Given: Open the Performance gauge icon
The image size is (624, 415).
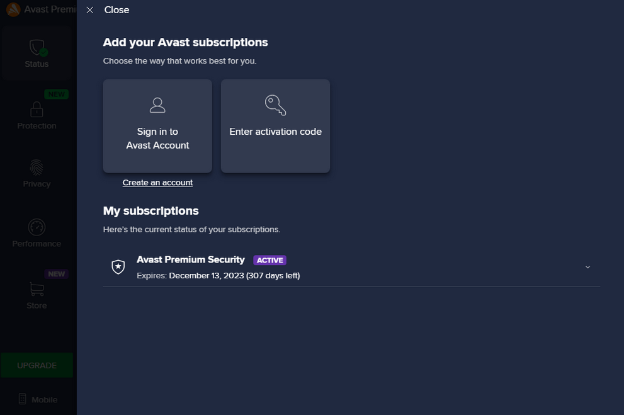Looking at the screenshot, I should point(37,227).
